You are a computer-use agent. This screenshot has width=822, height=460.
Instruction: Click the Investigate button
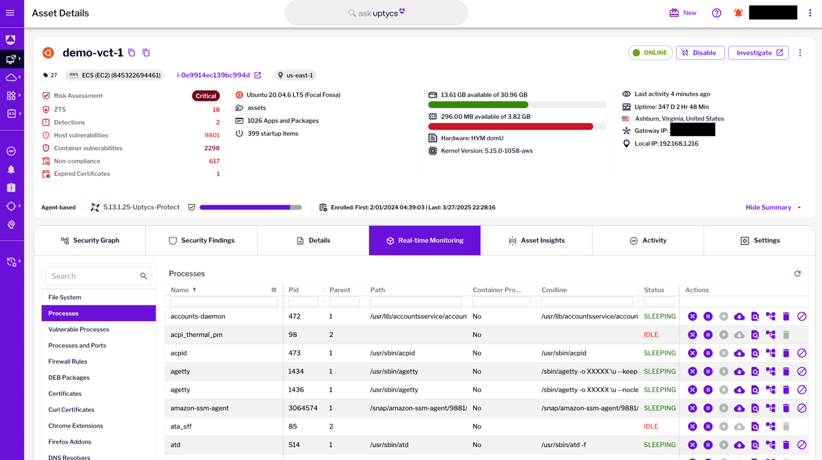[x=760, y=53]
